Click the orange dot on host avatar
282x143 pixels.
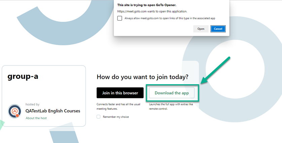(x=17, y=115)
